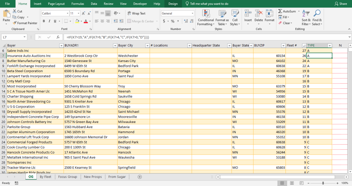This screenshot has height=186, width=352.
Task: Decrease font size with smaller A
Action: pos(89,13)
